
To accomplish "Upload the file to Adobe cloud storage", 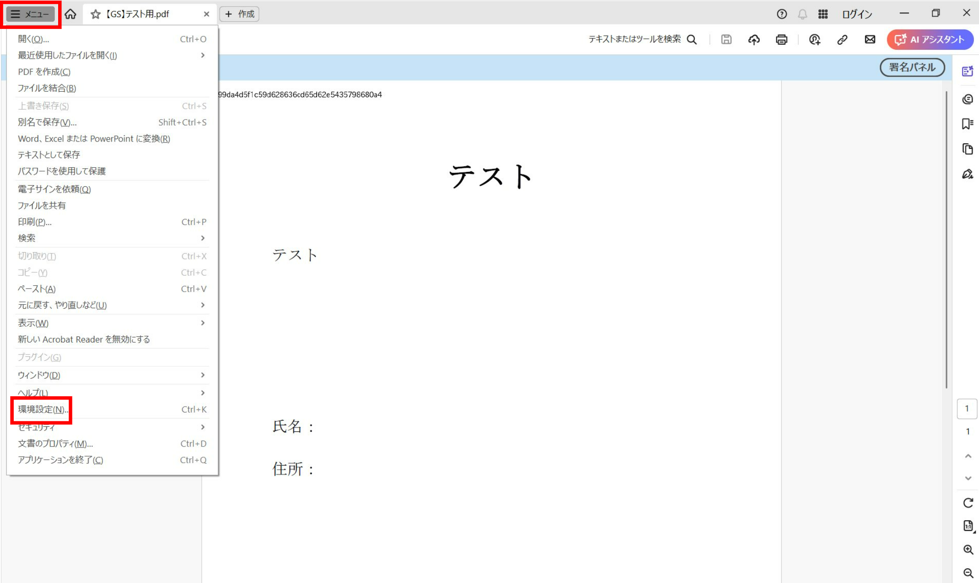I will tap(754, 40).
